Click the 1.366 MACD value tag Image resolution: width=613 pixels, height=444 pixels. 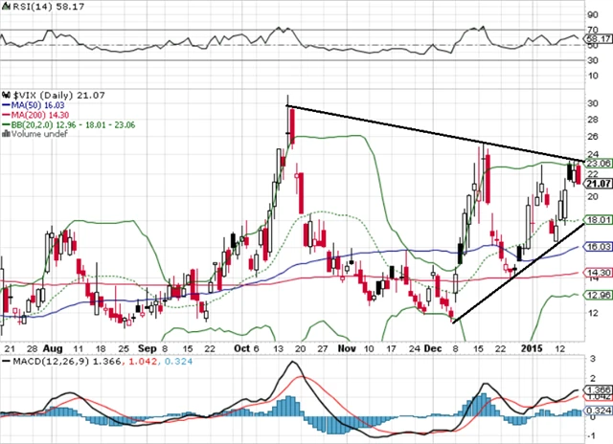pyautogui.click(x=598, y=389)
